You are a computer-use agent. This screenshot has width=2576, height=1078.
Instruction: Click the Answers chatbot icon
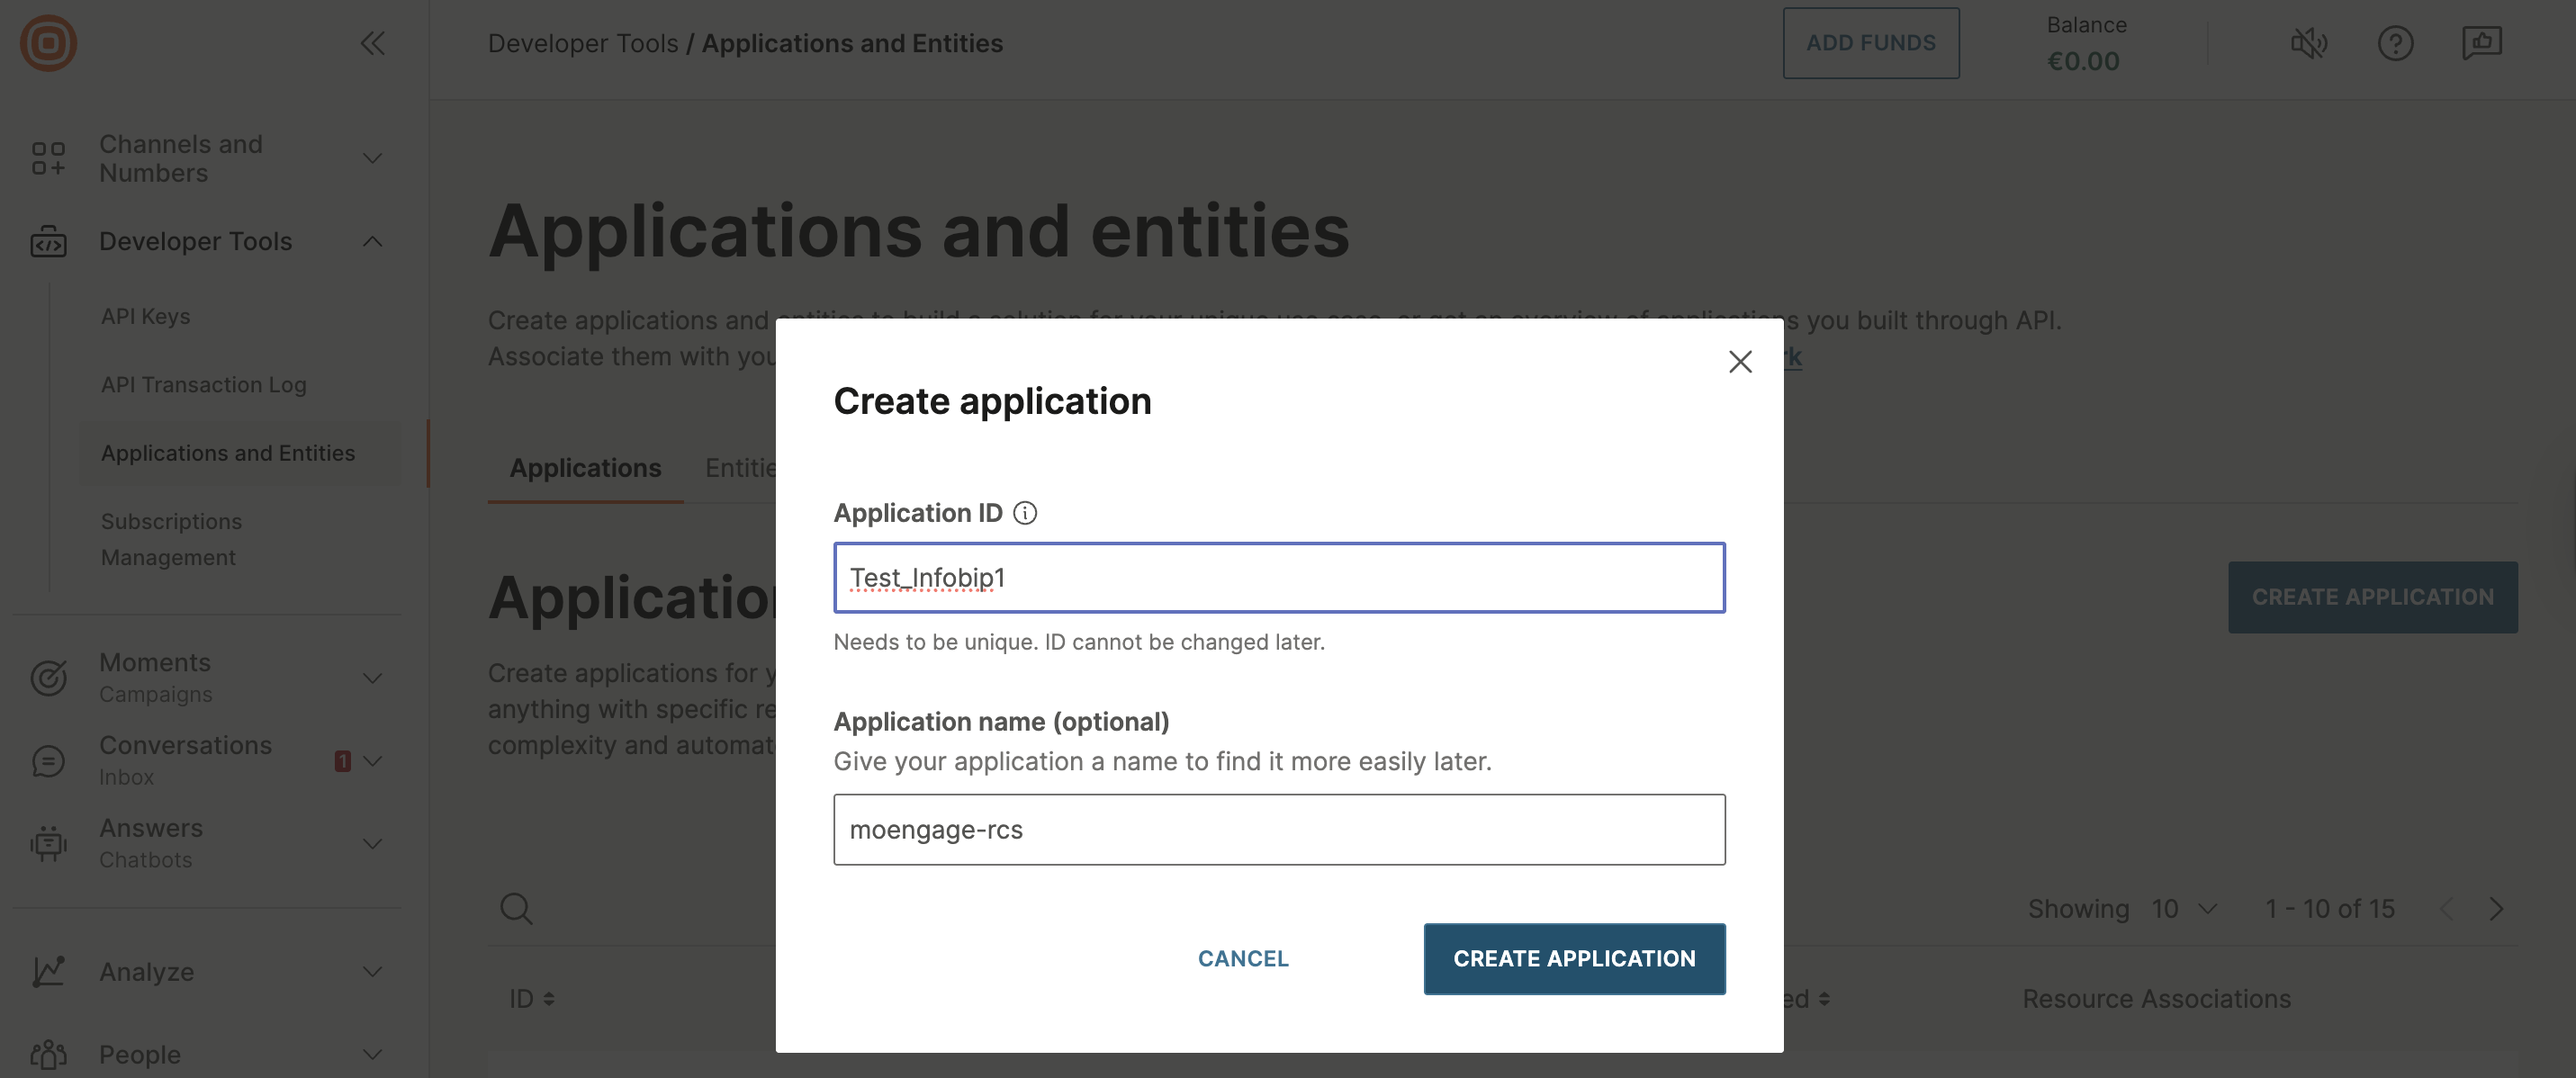tap(48, 843)
